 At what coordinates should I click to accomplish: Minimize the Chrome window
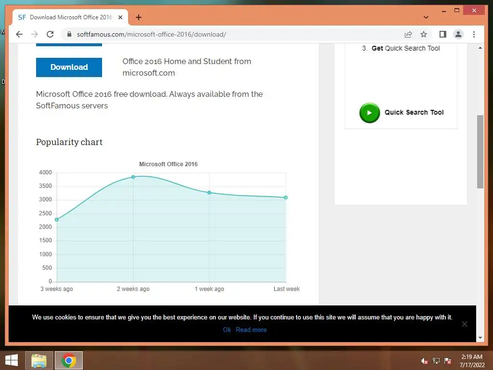click(443, 11)
